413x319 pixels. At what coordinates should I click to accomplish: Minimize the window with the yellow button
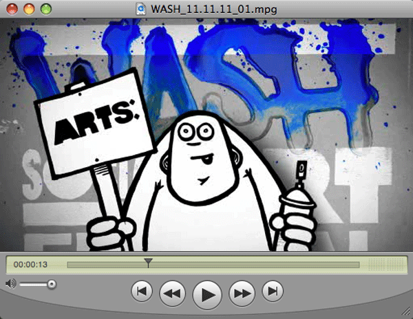click(x=29, y=9)
